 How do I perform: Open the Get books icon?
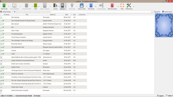(91, 5)
